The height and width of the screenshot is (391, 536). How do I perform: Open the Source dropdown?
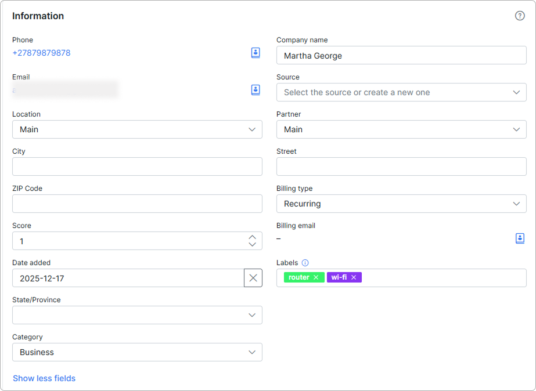coord(401,92)
